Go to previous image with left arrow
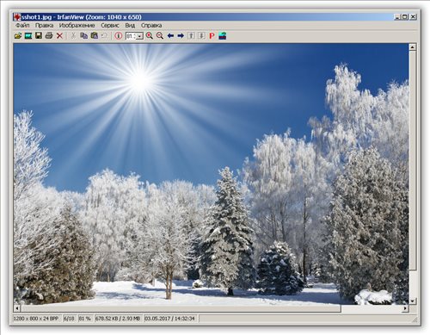The width and height of the screenshot is (430, 335). 170,35
